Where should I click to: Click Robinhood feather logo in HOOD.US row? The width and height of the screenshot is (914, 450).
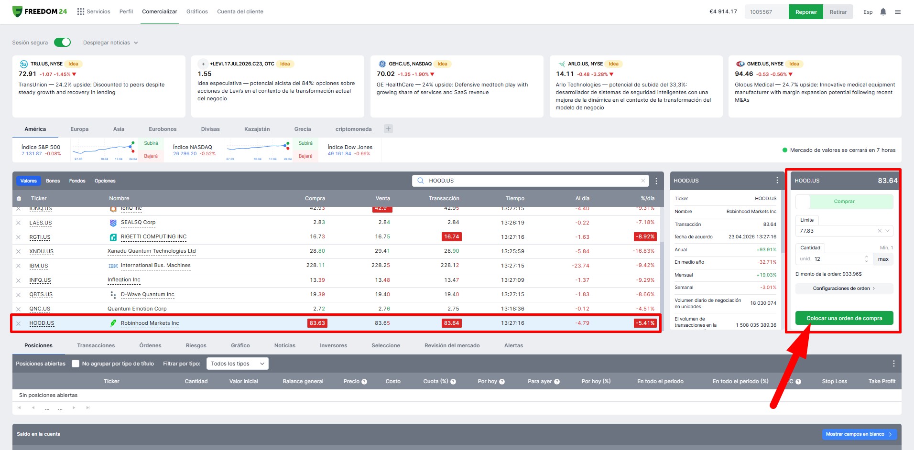(113, 323)
